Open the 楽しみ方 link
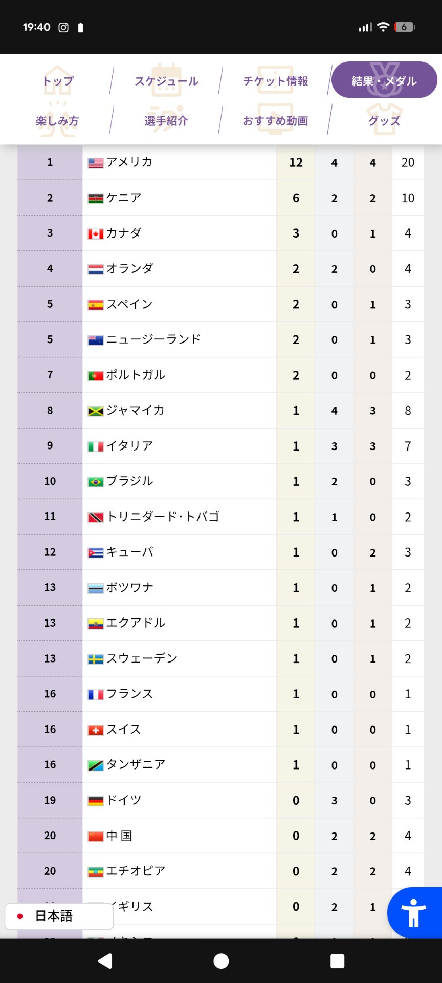The height and width of the screenshot is (983, 442). 57,121
